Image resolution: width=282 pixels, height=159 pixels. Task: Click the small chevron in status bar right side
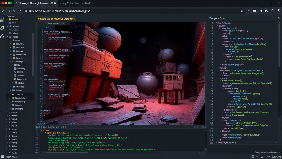point(248,157)
